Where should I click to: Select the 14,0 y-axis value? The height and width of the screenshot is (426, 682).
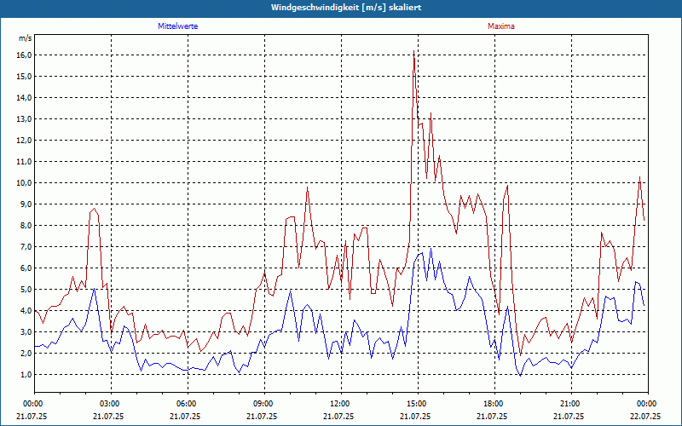25,97
